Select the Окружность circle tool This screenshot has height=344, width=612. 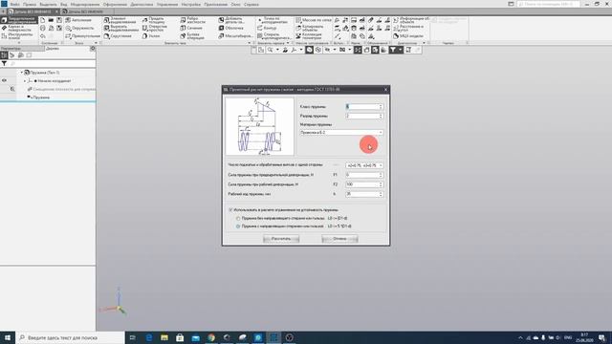pos(79,28)
